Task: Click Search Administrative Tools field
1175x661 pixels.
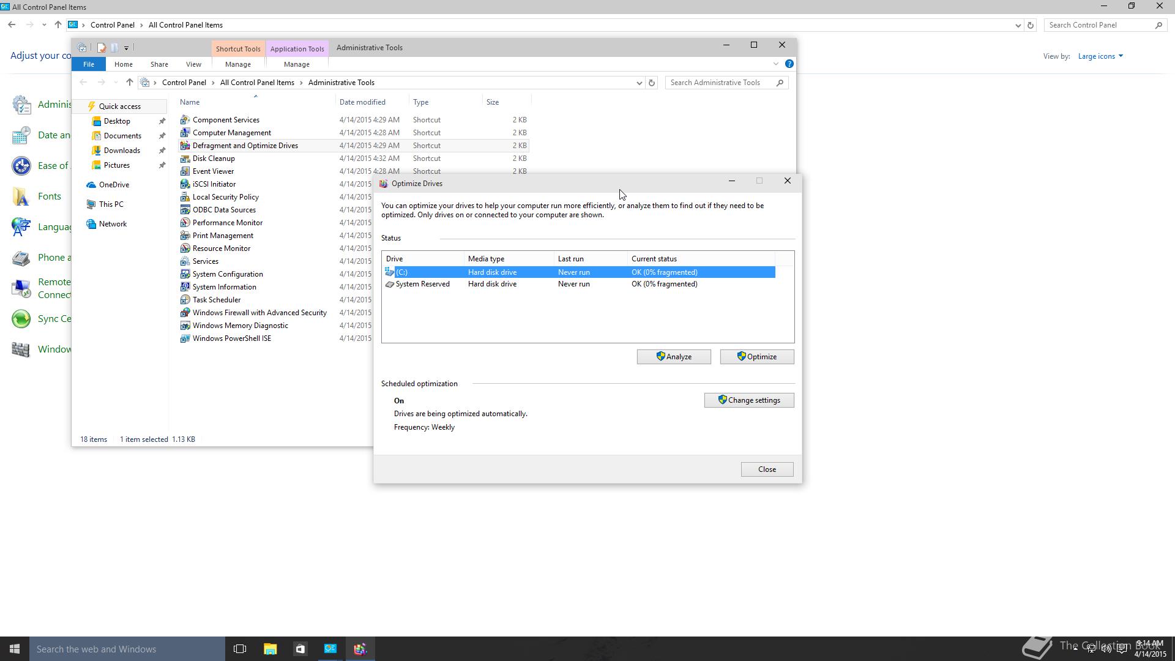Action: coord(726,83)
